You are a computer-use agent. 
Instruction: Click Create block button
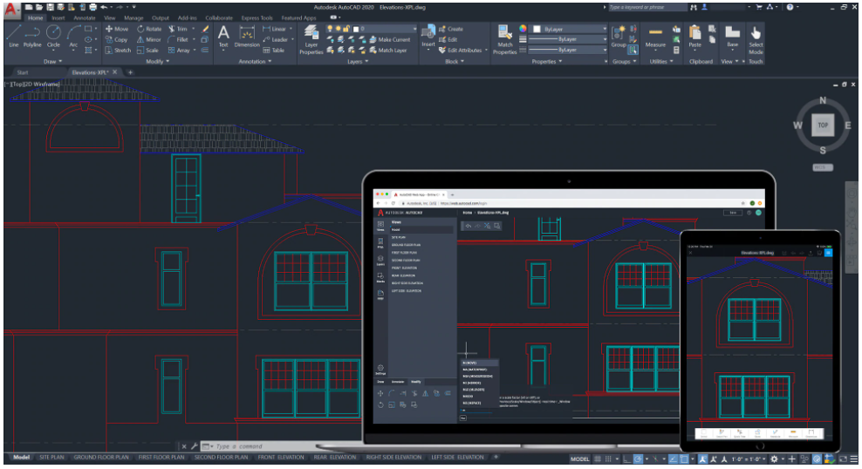coord(451,29)
